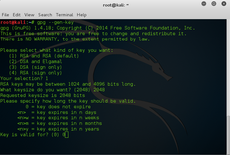Click the '(2) DSA and Elgamal' option line
The image size is (230, 155).
click(x=35, y=61)
